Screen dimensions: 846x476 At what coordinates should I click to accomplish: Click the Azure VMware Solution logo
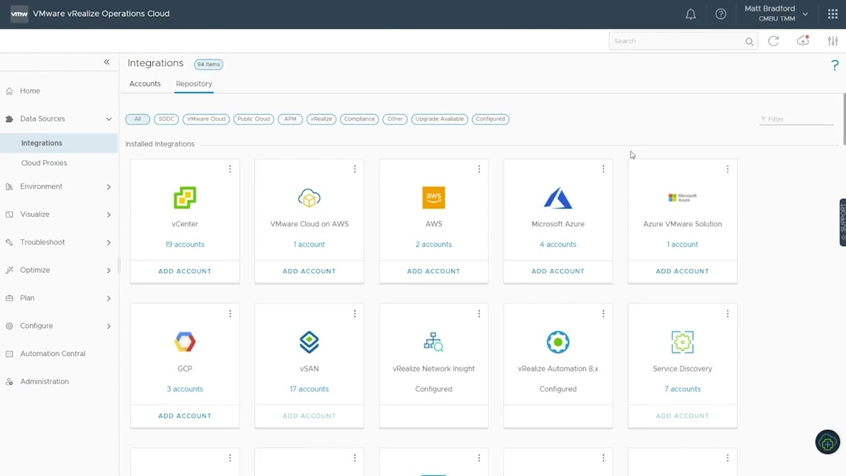pos(682,197)
